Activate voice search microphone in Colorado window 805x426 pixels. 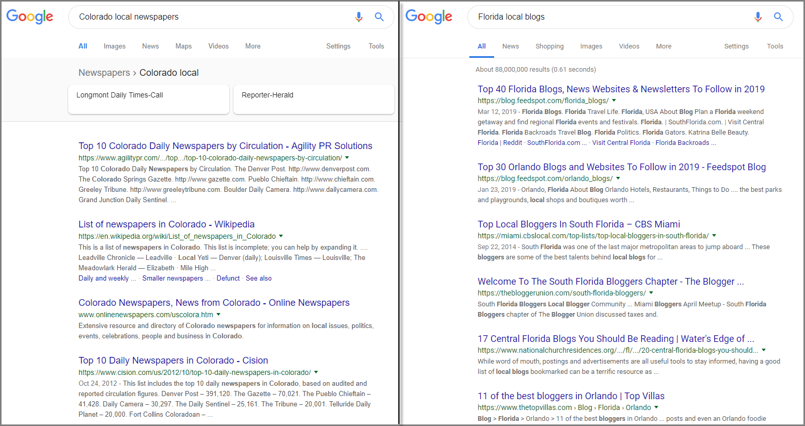[x=359, y=17]
